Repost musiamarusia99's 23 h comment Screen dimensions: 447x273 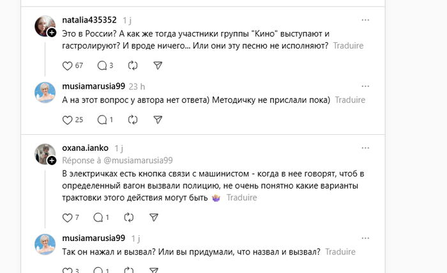tap(133, 120)
